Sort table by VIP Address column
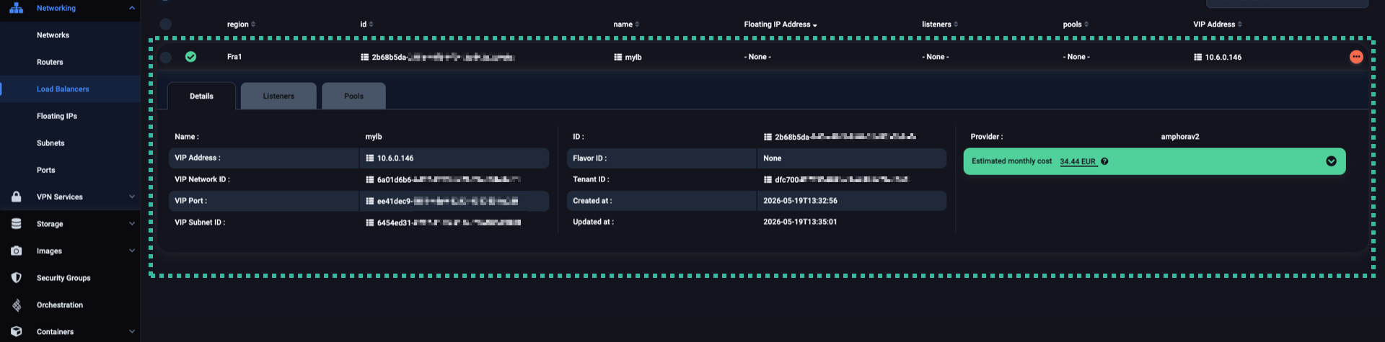Screen dimensions: 1385x342 [x=1218, y=24]
